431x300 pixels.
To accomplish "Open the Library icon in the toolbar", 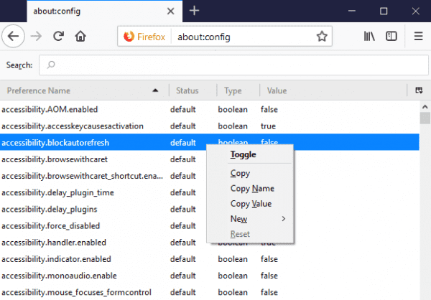I will pyautogui.click(x=369, y=36).
